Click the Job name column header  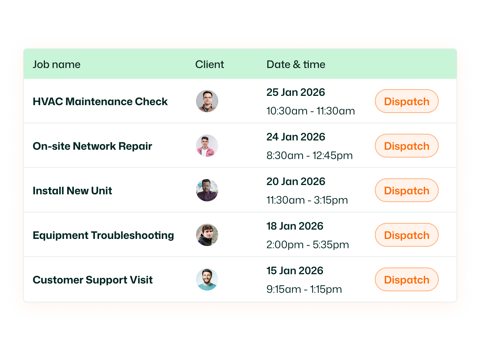point(56,64)
